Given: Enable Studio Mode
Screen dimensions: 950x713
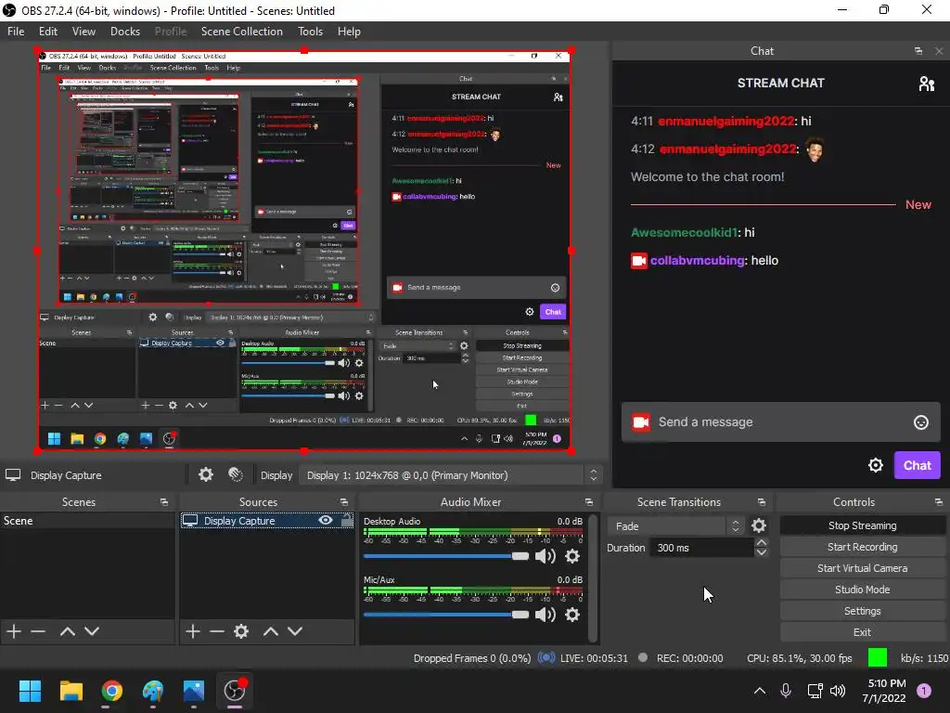Looking at the screenshot, I should [862, 590].
